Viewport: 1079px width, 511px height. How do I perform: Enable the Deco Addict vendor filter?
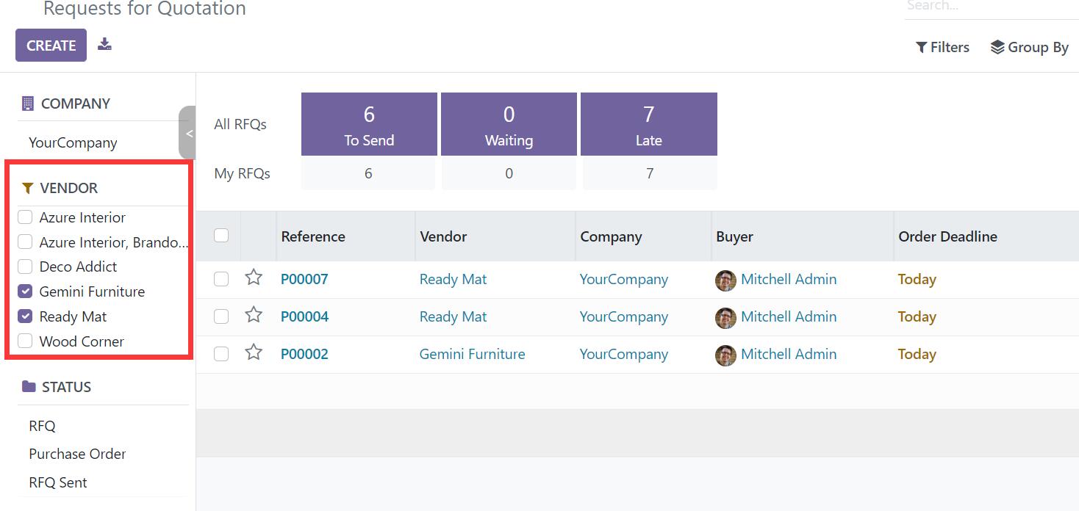(25, 267)
